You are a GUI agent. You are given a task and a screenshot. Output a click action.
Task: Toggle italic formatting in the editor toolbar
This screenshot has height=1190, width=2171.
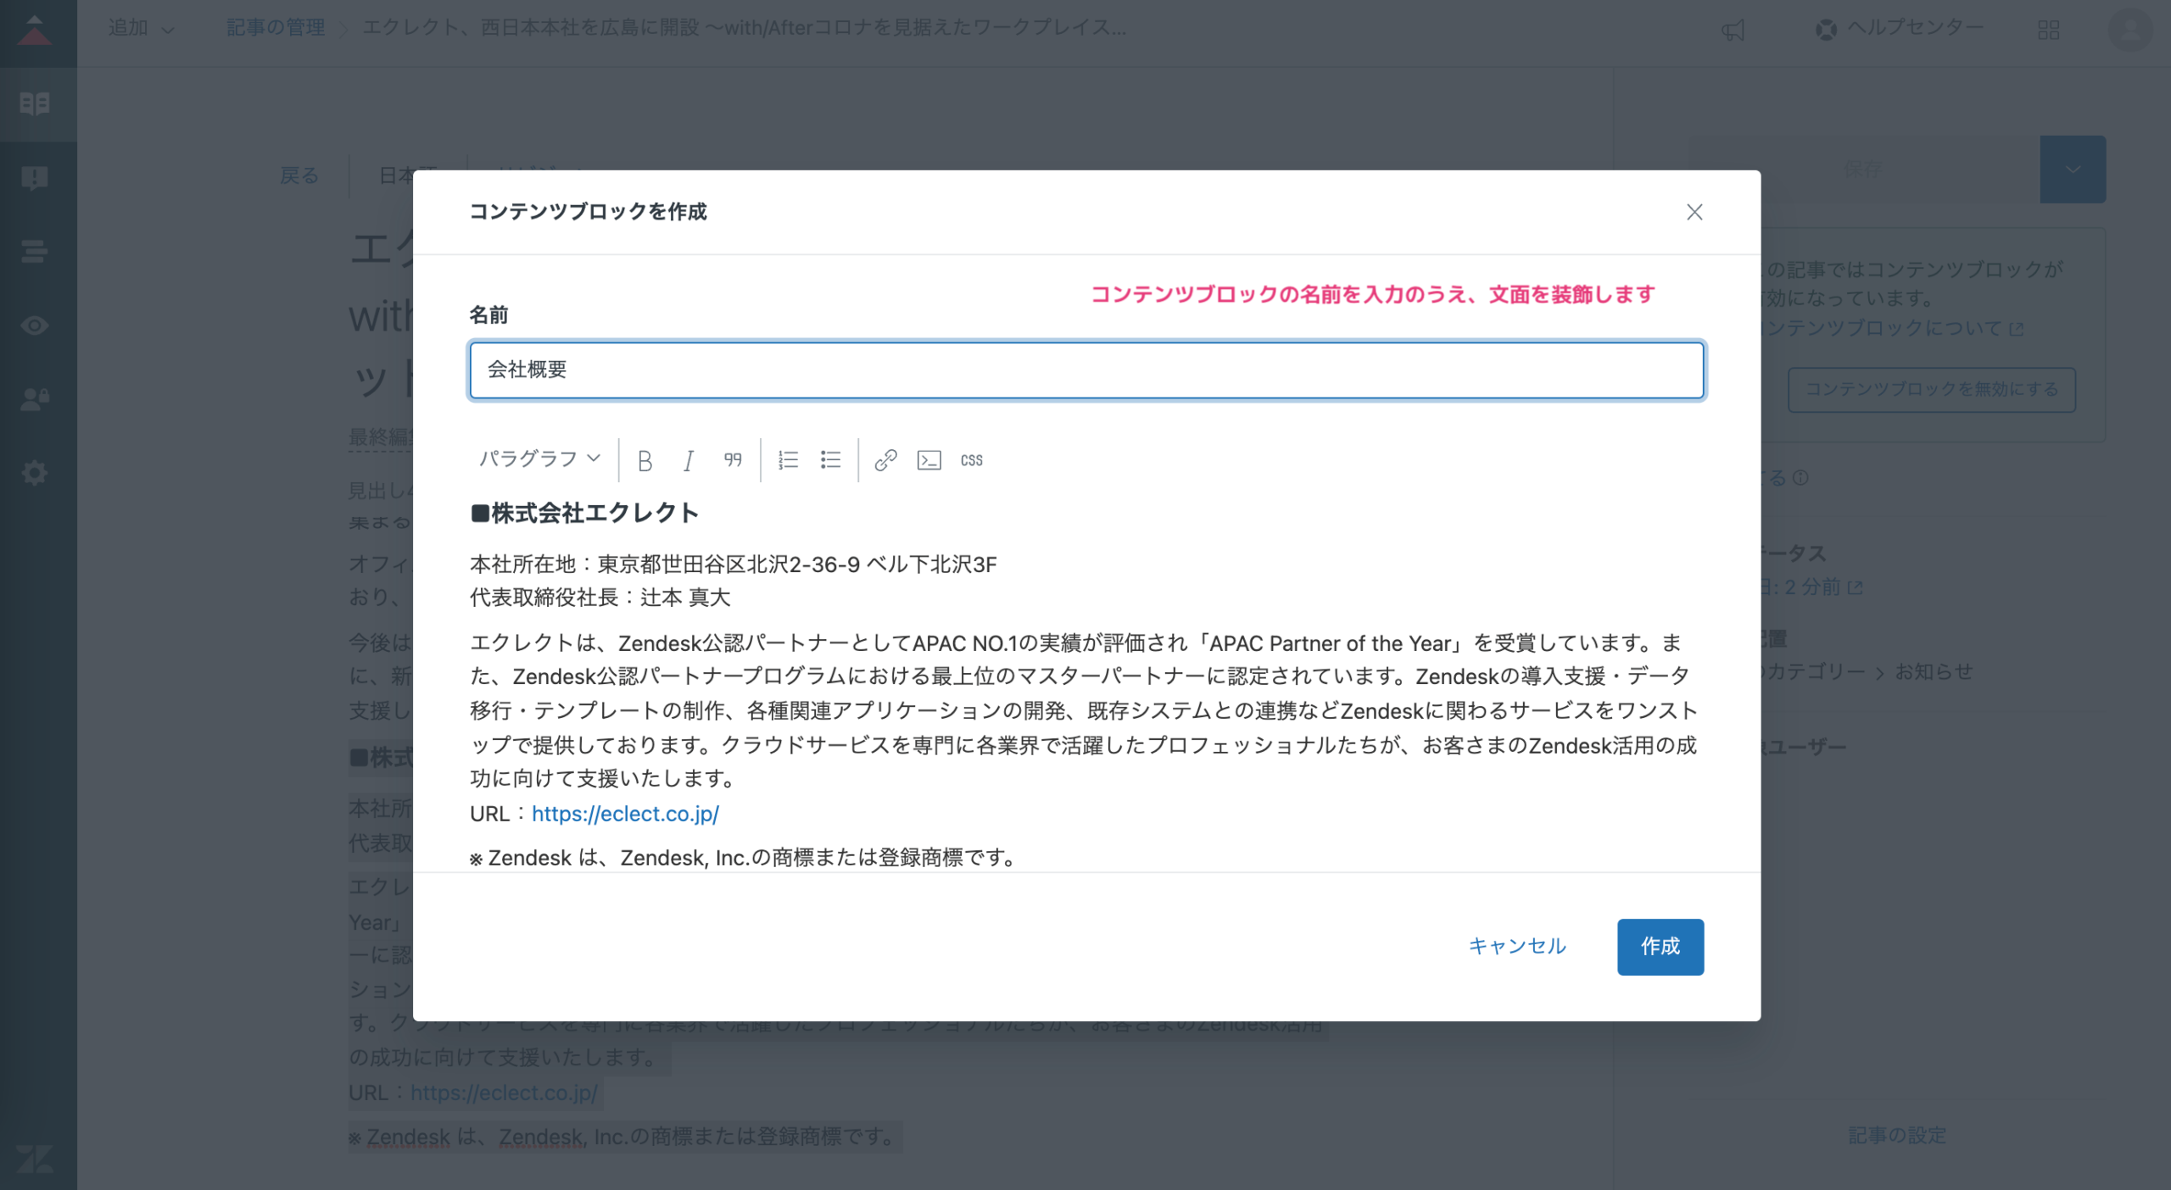tap(689, 460)
